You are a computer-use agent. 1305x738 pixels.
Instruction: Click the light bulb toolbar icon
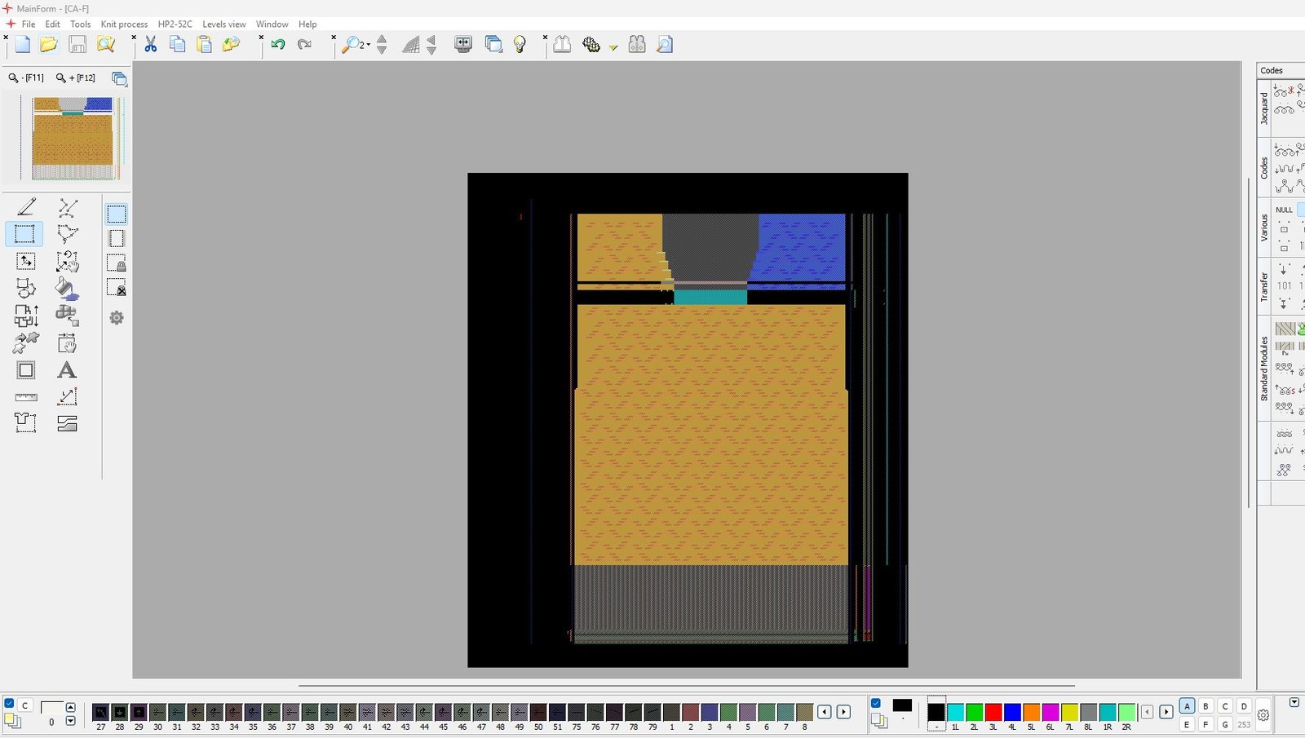pos(520,45)
